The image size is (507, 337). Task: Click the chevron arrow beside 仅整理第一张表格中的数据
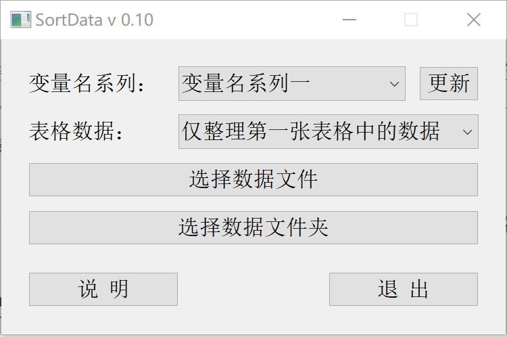click(467, 132)
